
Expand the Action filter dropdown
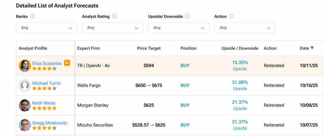(x=245, y=28)
